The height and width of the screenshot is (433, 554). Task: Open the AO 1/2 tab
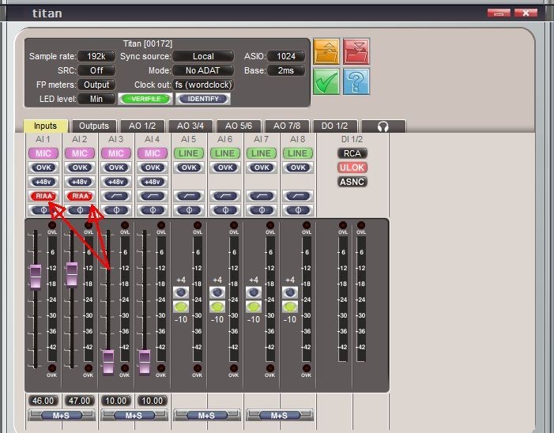point(142,126)
